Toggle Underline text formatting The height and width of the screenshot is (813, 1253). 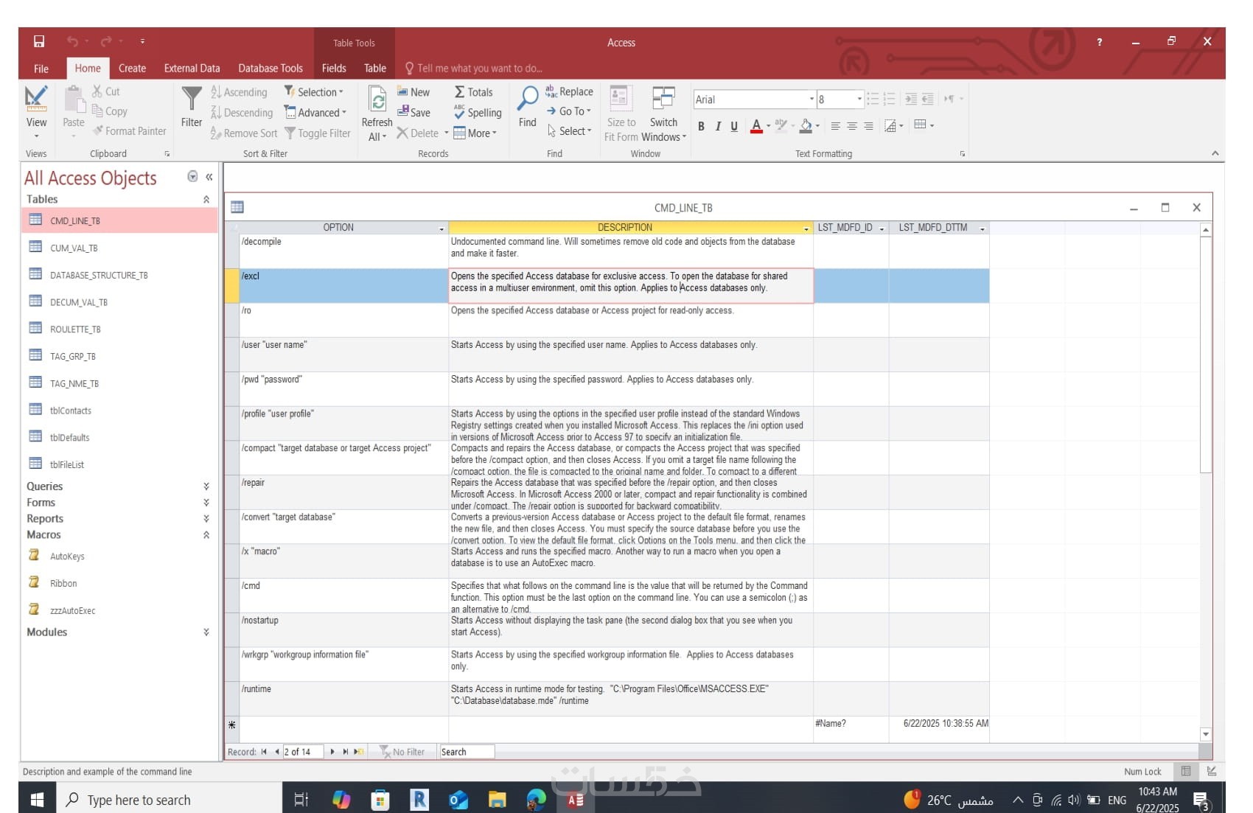(x=734, y=126)
